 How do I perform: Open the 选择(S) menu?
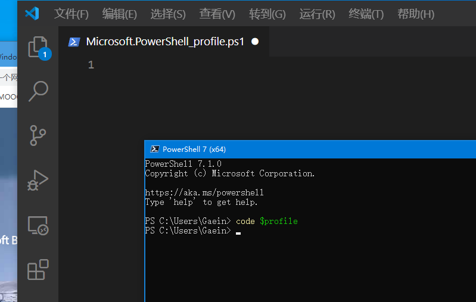[x=168, y=14]
